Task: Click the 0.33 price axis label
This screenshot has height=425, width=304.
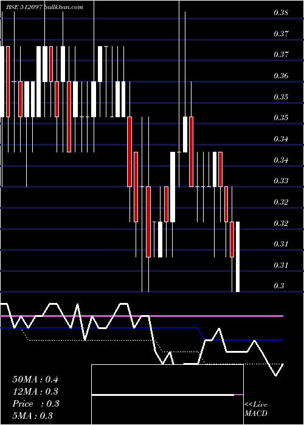Action: click(281, 181)
